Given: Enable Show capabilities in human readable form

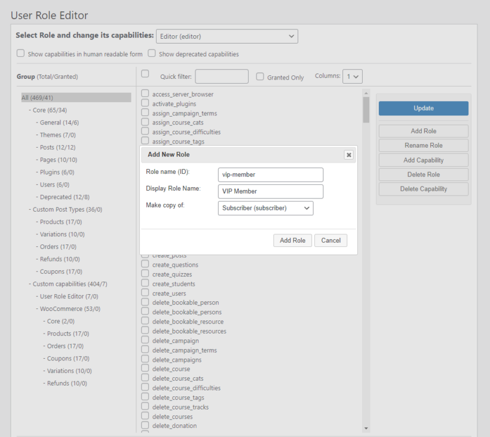Looking at the screenshot, I should coord(21,53).
